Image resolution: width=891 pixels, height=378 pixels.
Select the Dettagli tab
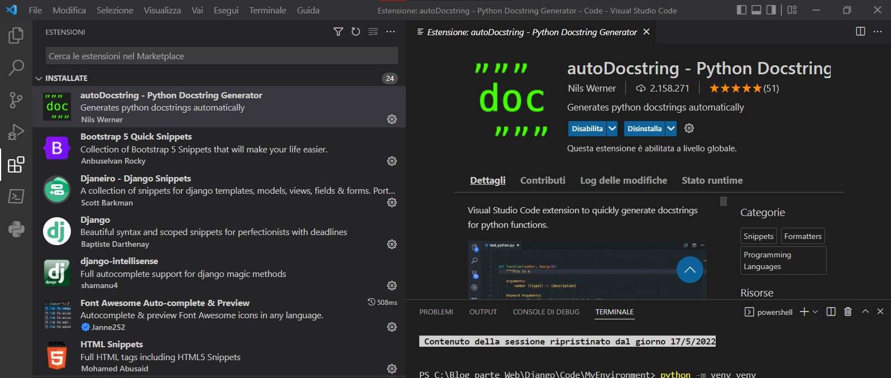(488, 180)
